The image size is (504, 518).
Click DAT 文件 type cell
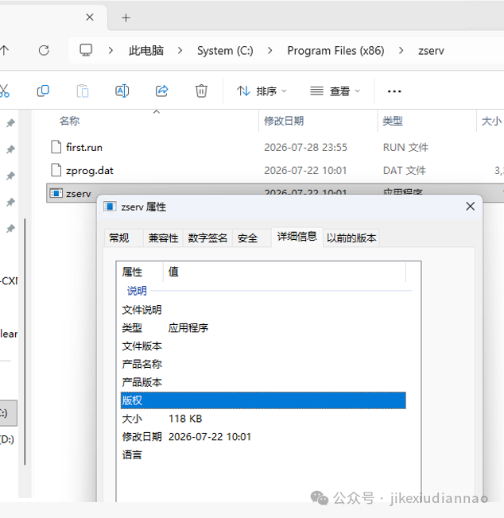(x=405, y=171)
